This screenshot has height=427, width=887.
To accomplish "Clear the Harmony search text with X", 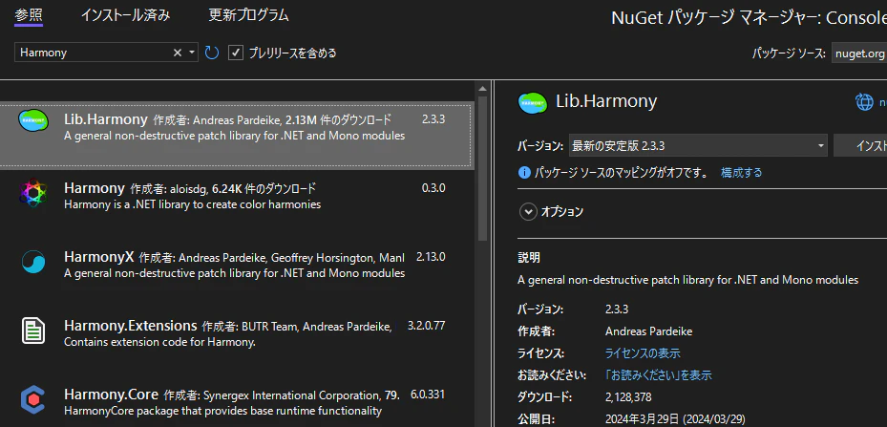I will click(x=177, y=53).
